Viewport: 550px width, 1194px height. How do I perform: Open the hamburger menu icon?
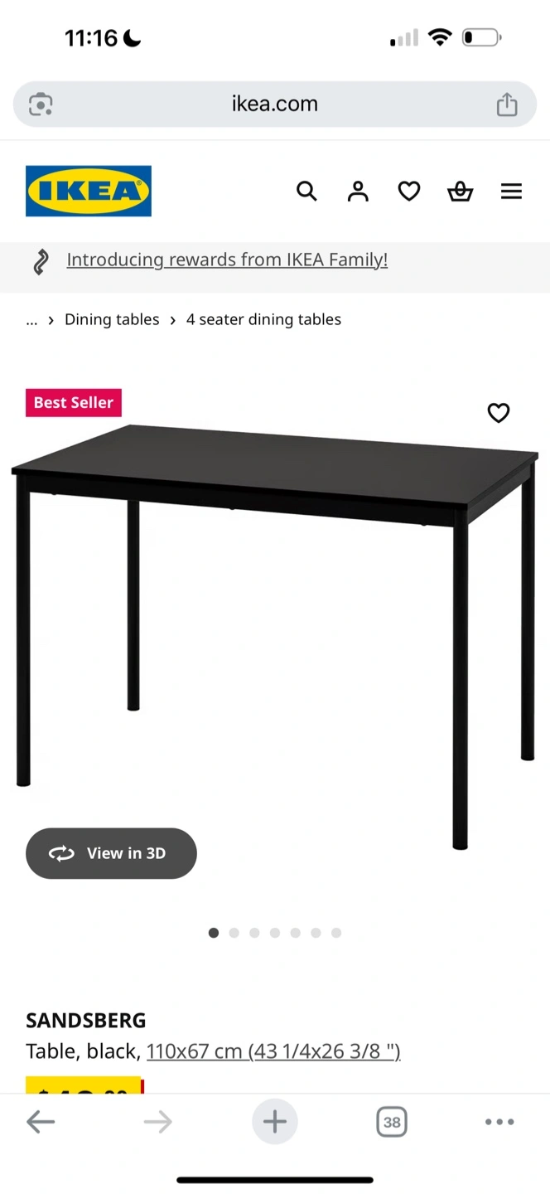(x=512, y=192)
